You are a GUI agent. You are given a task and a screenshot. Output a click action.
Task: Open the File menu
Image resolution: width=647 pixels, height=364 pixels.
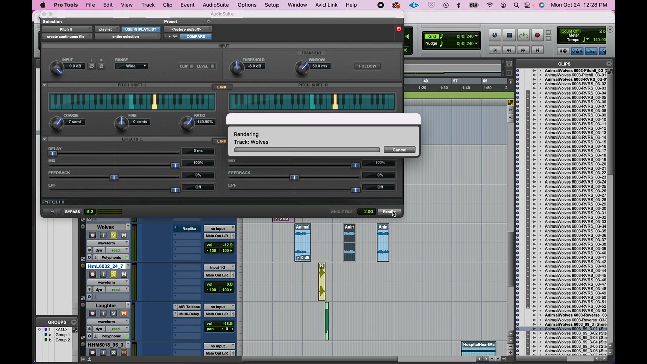90,5
